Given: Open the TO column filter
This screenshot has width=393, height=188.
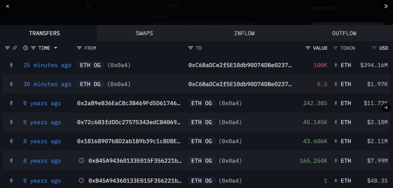Looking at the screenshot, I should point(190,48).
